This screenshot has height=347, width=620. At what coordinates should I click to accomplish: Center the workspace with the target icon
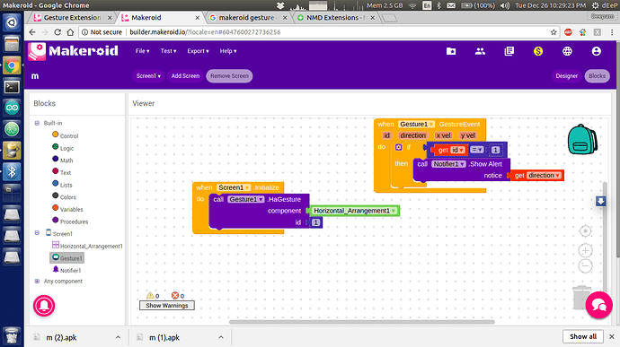point(585,231)
